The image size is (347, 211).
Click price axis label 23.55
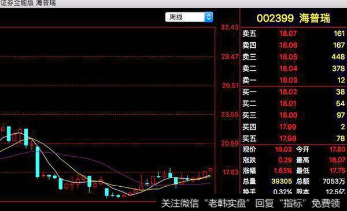[230, 115]
